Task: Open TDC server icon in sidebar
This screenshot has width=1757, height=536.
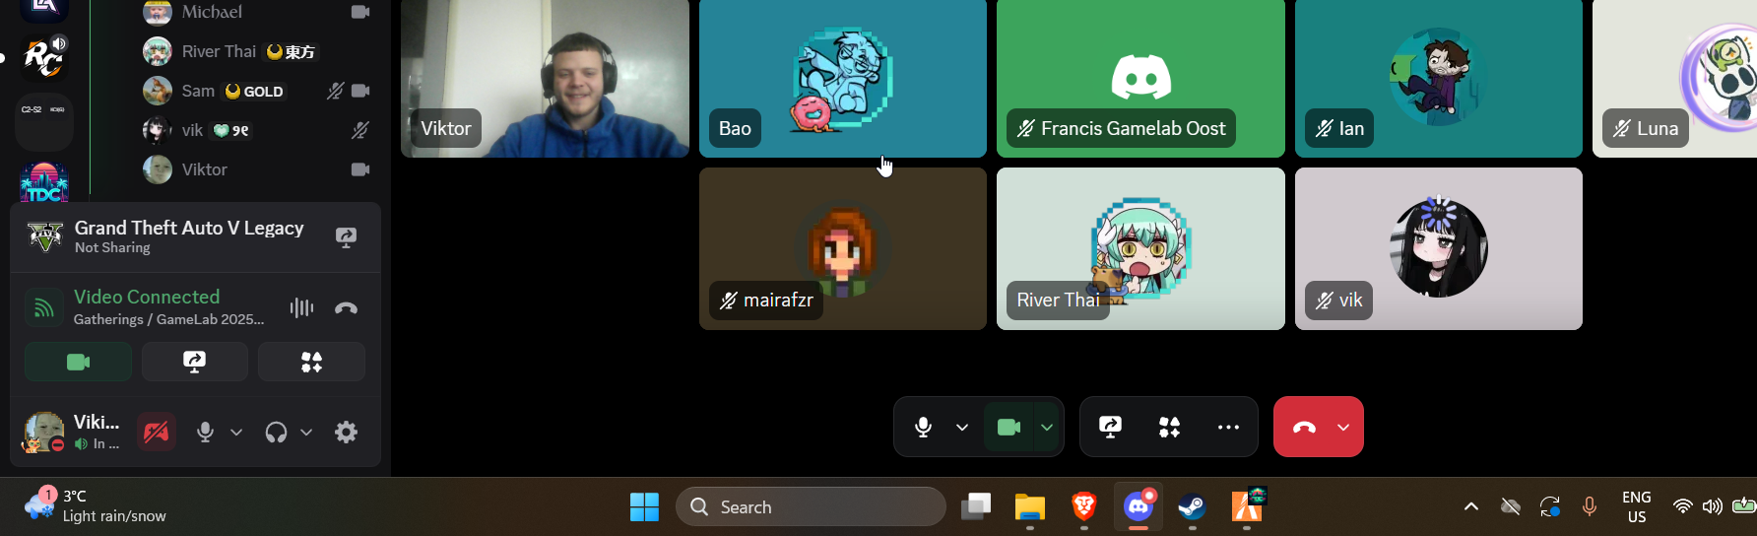Action: 44,183
